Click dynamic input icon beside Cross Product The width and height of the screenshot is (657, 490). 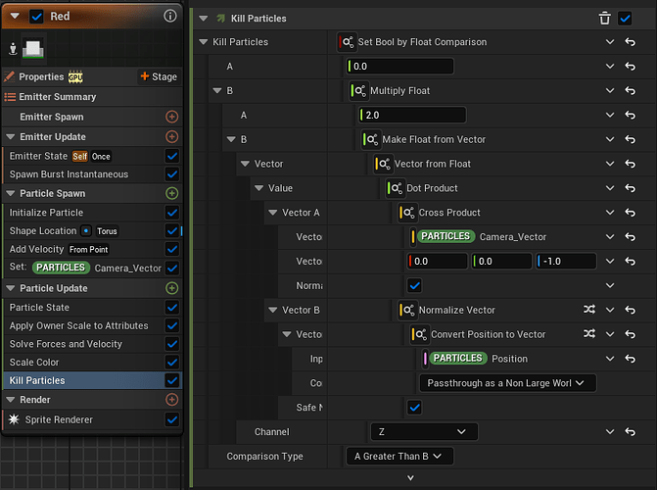point(407,213)
